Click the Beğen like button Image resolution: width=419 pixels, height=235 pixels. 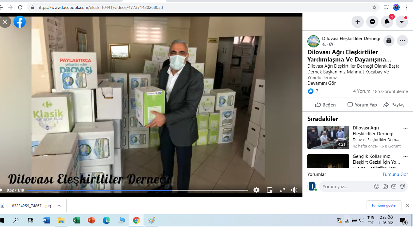(325, 105)
